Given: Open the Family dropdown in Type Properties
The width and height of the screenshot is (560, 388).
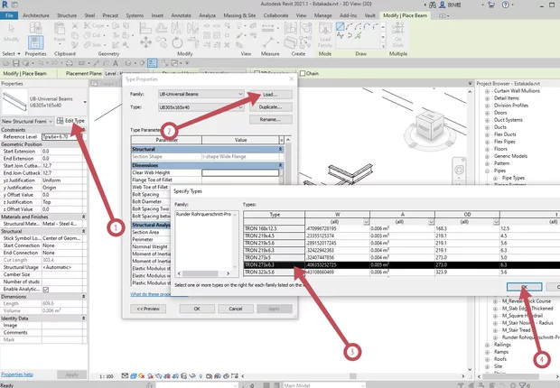Looking at the screenshot, I should (x=241, y=94).
